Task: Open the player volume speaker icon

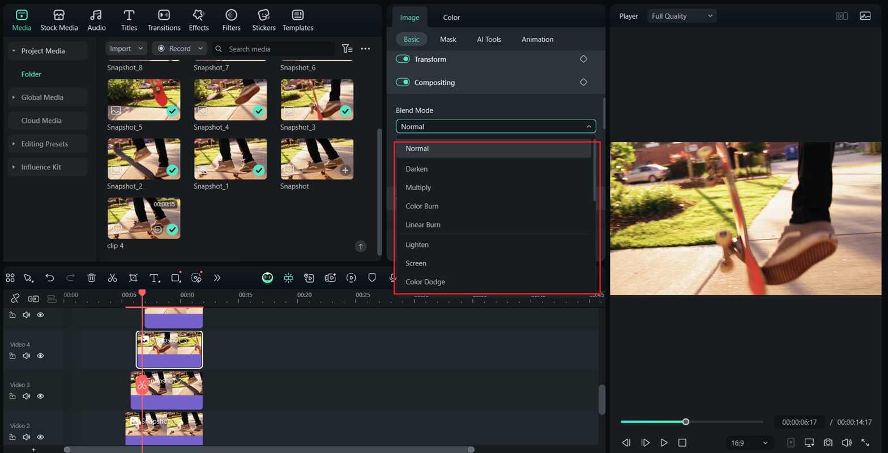Action: coord(847,443)
